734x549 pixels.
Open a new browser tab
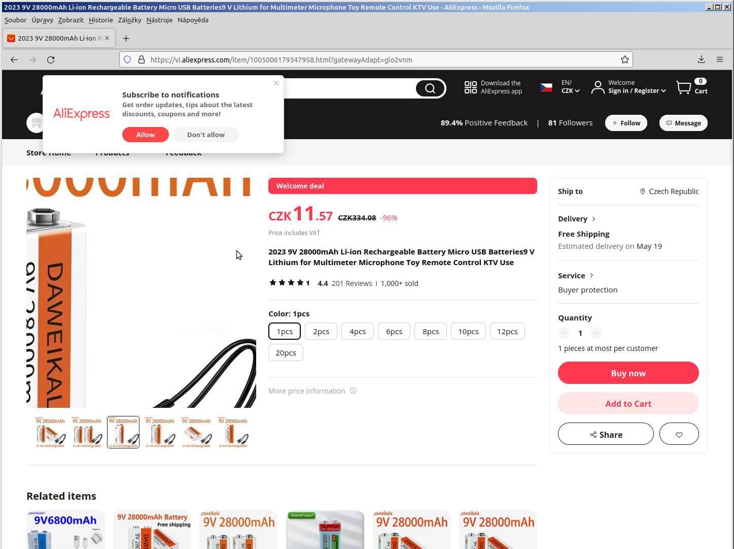126,38
